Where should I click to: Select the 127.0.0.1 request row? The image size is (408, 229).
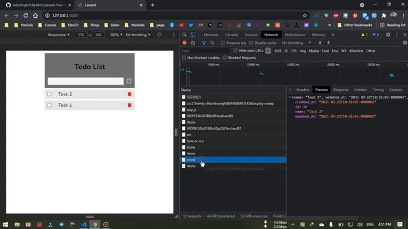pos(233,97)
